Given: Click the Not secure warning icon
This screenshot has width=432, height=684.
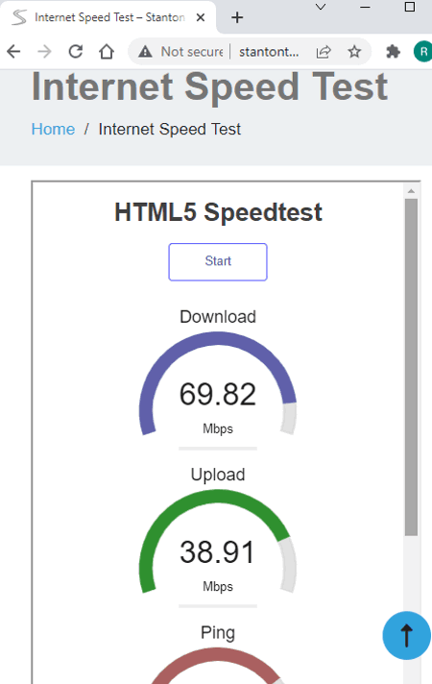Looking at the screenshot, I should 145,52.
